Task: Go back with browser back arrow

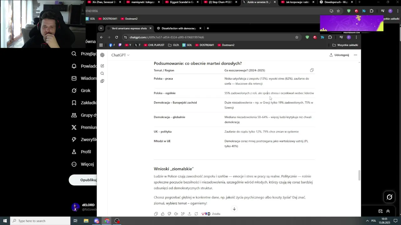Action: pyautogui.click(x=102, y=37)
